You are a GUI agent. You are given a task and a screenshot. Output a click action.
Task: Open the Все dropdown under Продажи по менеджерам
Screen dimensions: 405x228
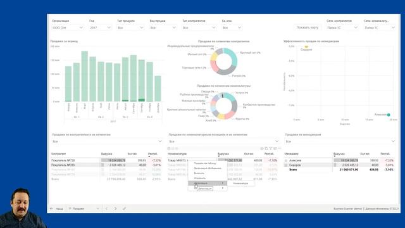click(340, 141)
